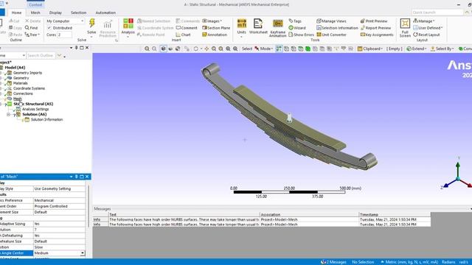472x265 pixels.
Task: Click the Find tool in Outline group
Action: point(31,28)
